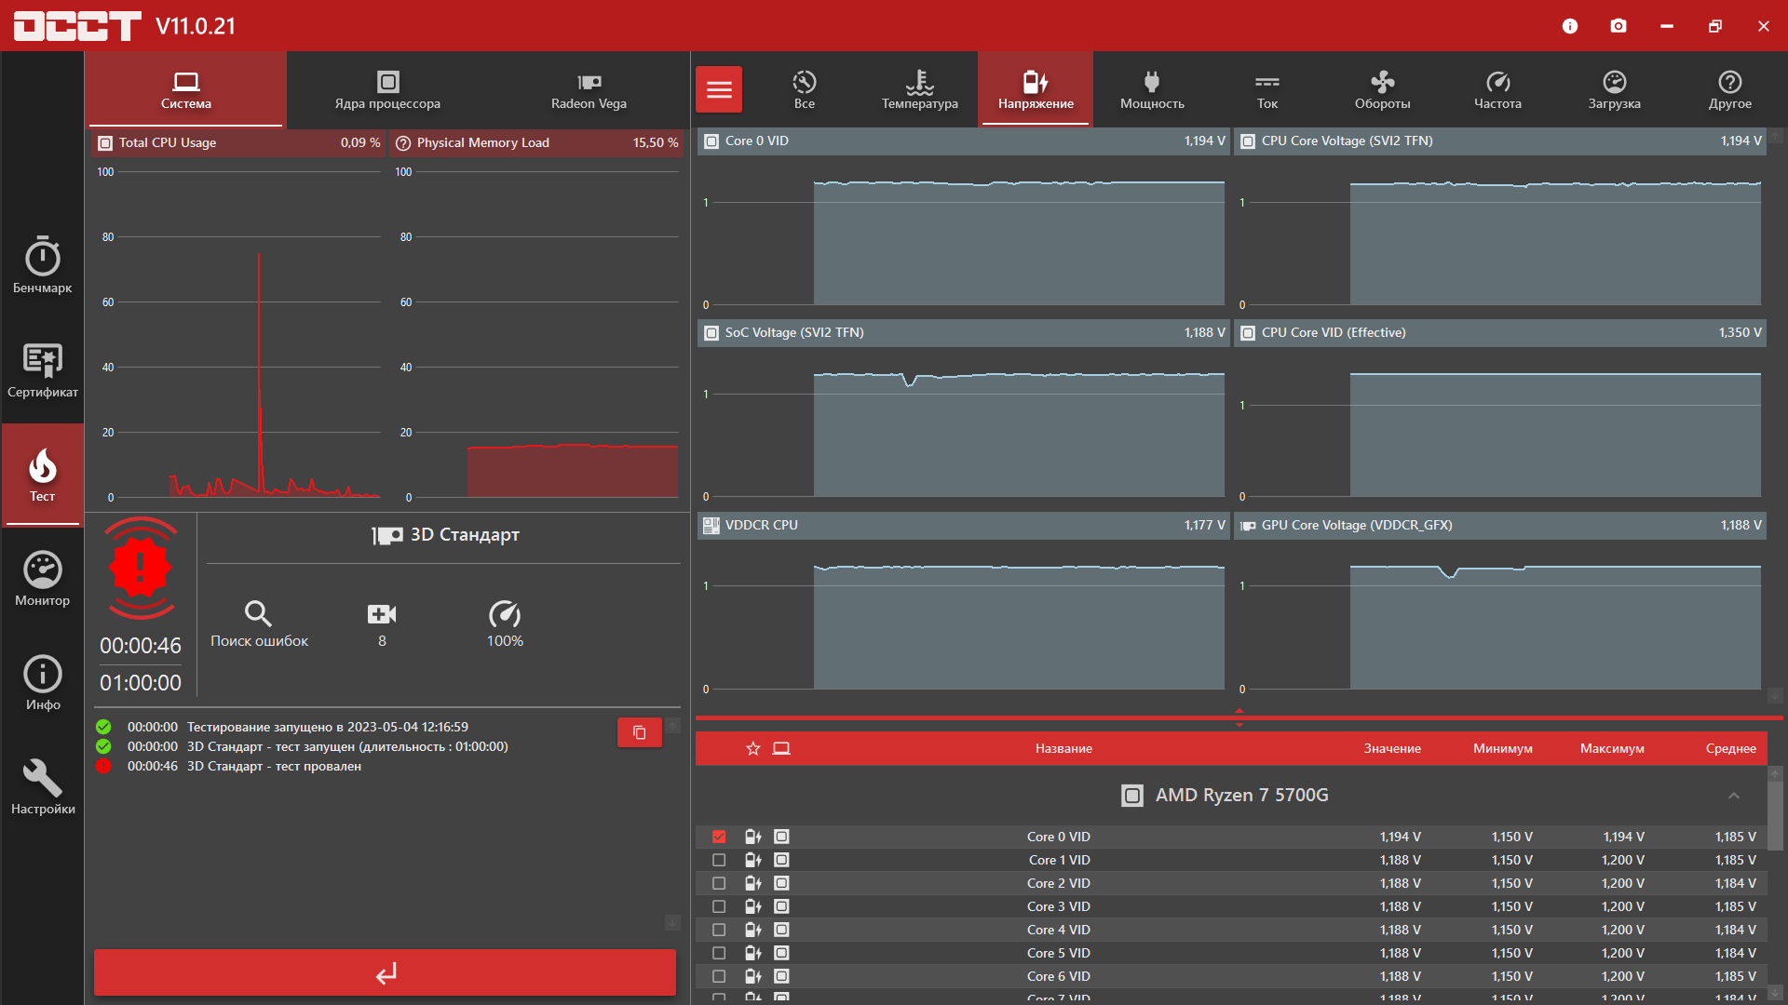Take a screenshot with camera icon

tap(1619, 26)
